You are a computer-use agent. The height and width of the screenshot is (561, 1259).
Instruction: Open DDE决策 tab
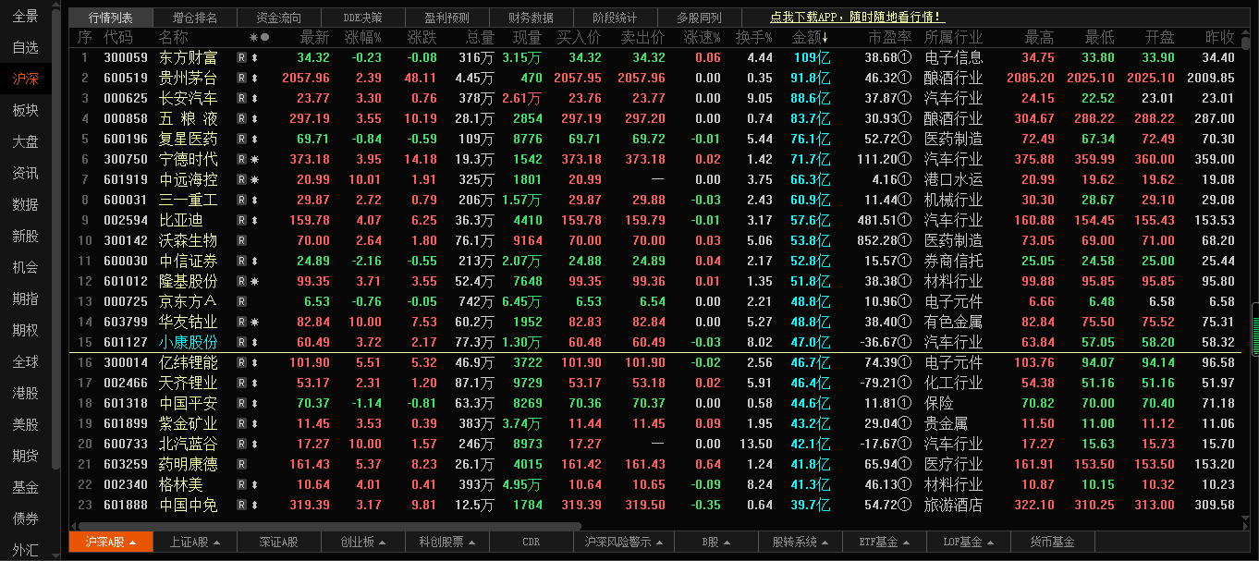click(362, 18)
